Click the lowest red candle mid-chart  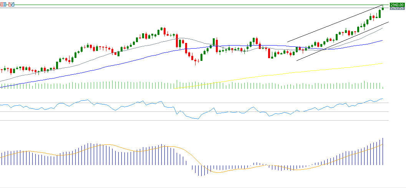click(x=195, y=61)
